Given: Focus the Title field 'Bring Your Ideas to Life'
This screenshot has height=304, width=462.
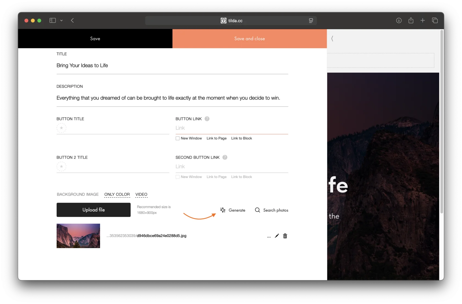Looking at the screenshot, I should point(172,65).
